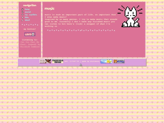Click the wintr site button badge
The height and width of the screenshot is (123, 164).
(30, 34)
